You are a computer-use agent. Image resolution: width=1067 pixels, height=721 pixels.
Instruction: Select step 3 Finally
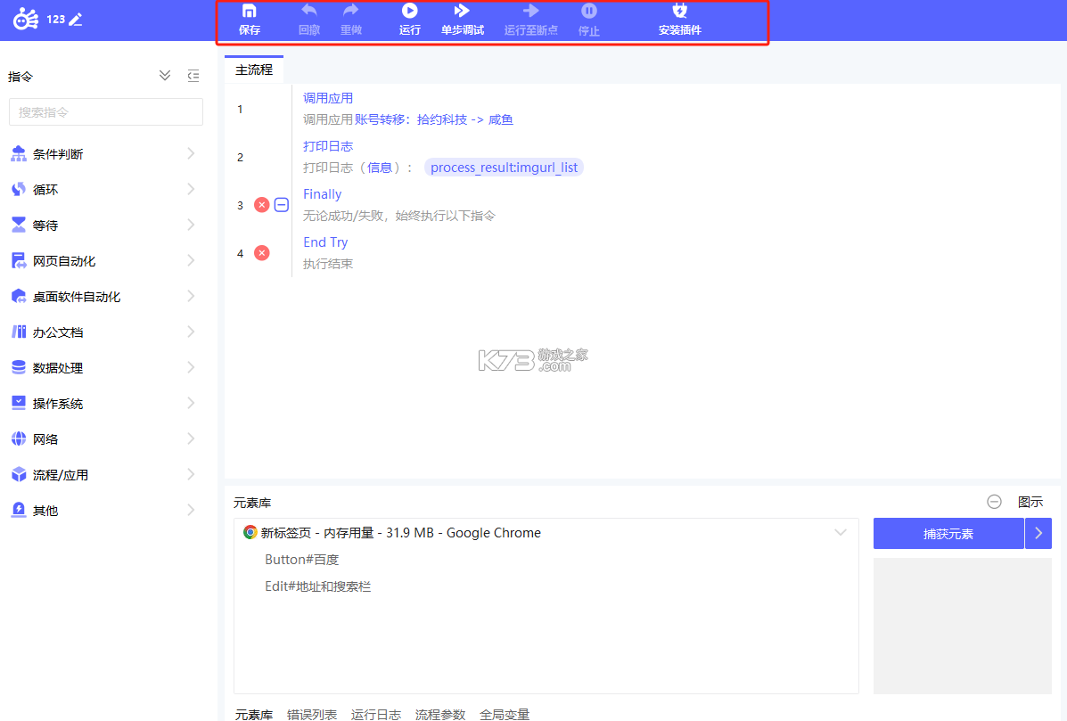(x=322, y=194)
